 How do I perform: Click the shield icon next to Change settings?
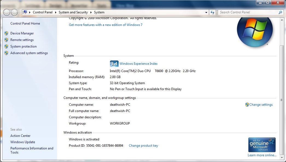tap(247, 105)
